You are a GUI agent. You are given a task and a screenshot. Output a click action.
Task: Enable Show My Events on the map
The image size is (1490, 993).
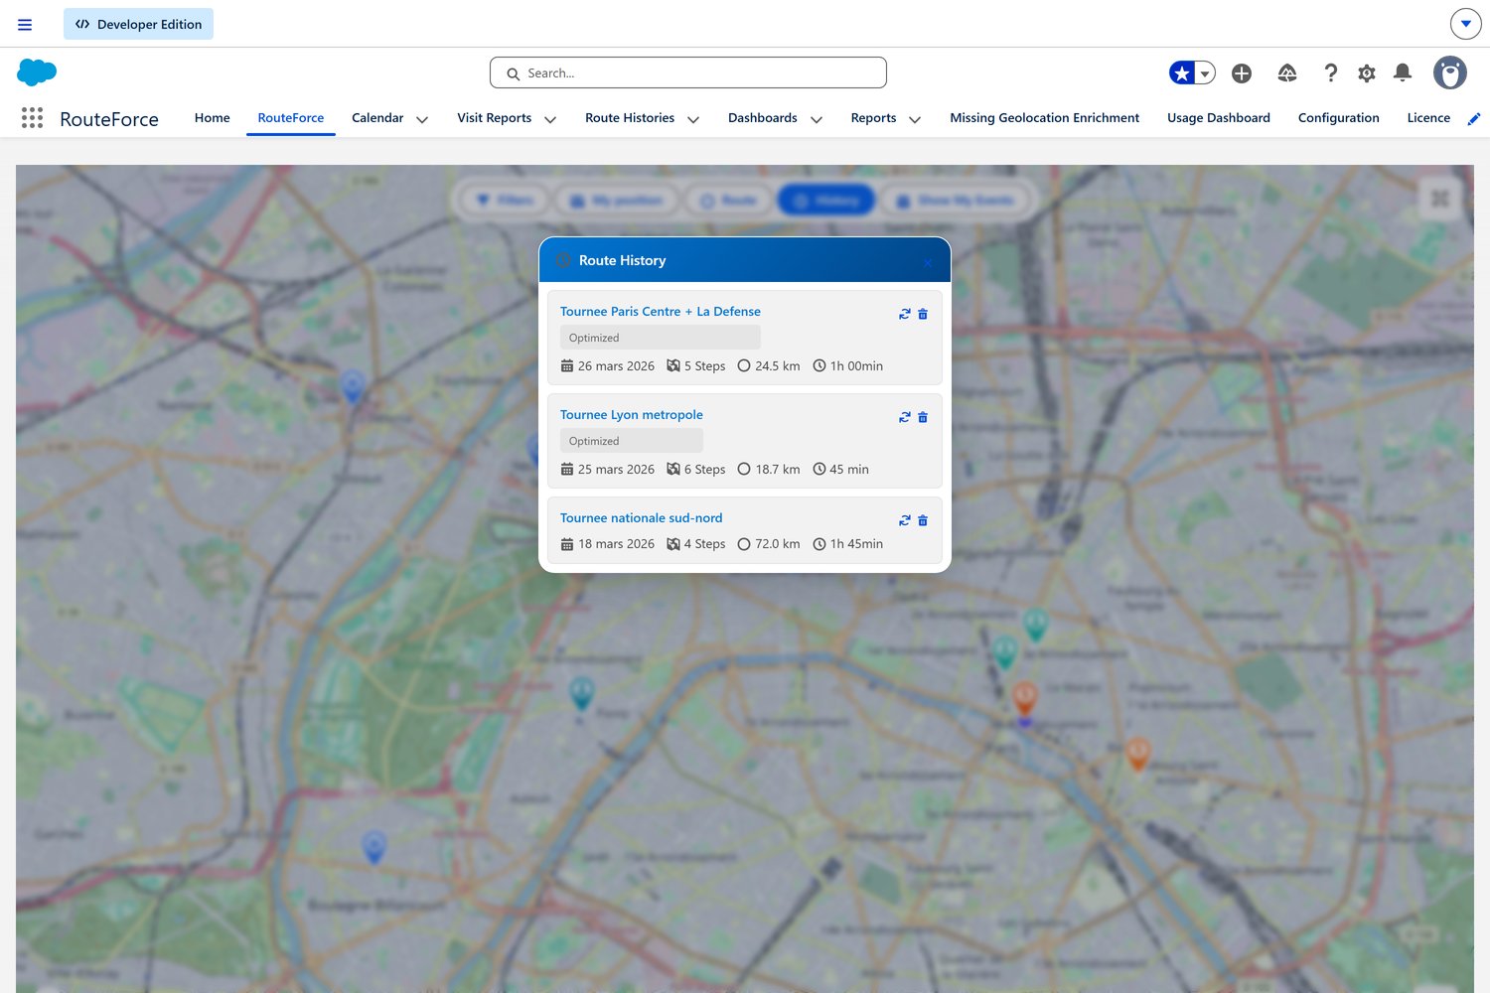(x=956, y=200)
